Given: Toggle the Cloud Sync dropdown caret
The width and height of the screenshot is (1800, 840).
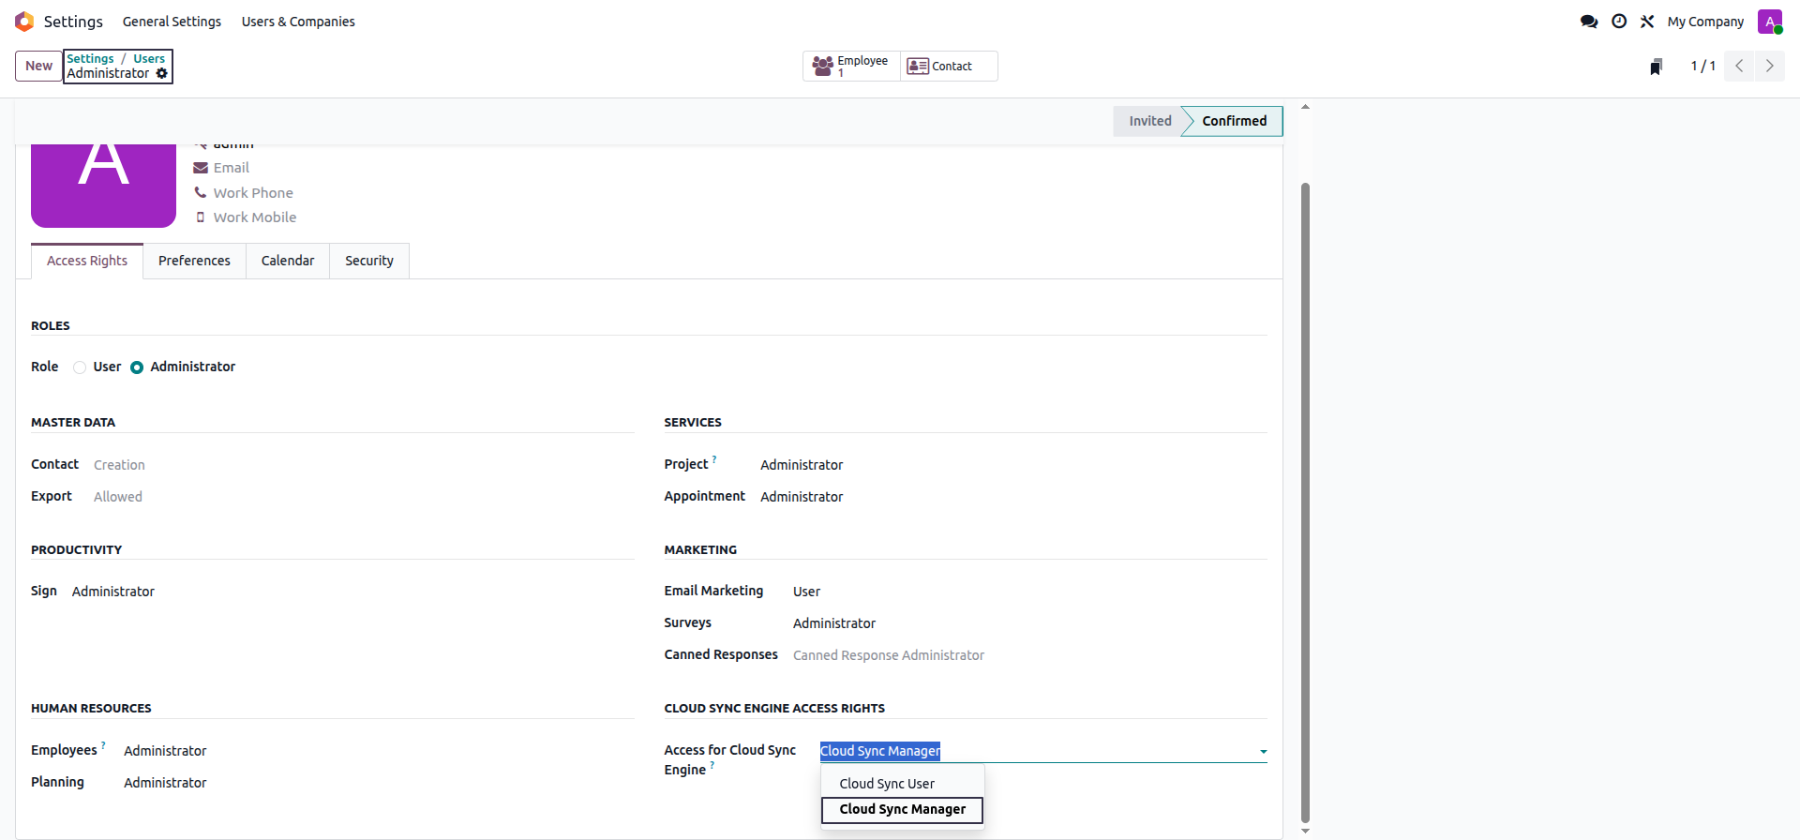Looking at the screenshot, I should click(x=1263, y=752).
